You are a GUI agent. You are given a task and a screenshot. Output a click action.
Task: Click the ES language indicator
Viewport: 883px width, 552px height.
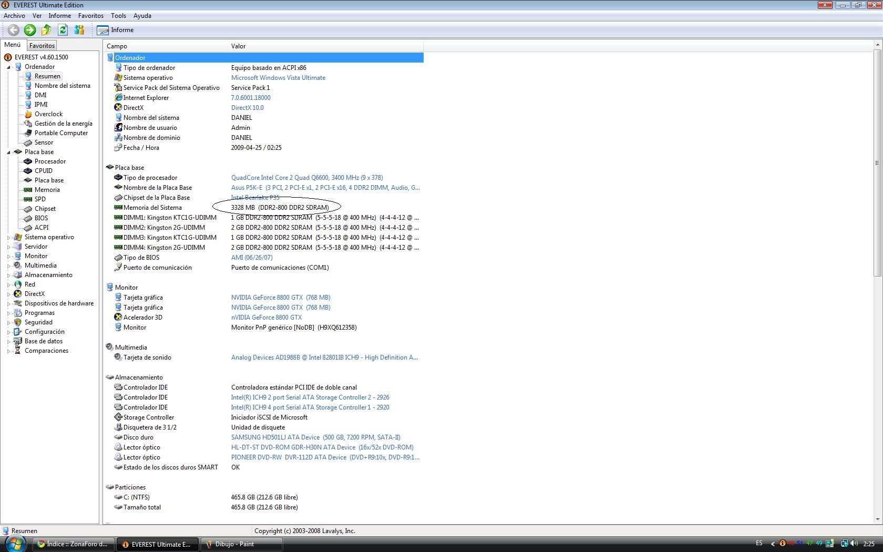[759, 544]
